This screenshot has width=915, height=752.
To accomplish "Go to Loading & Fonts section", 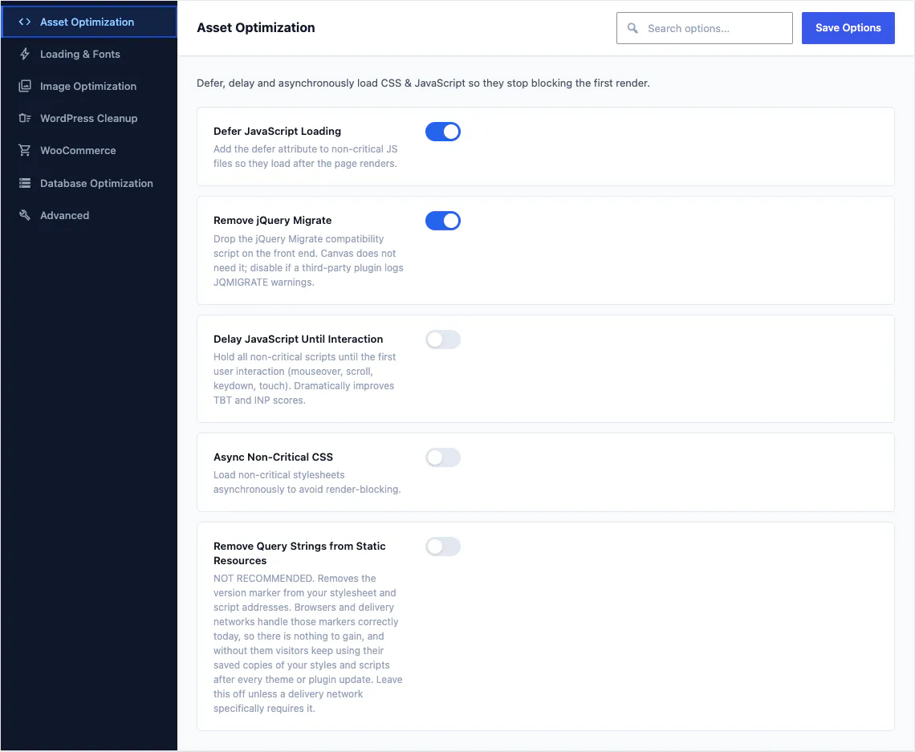I will coord(89,54).
